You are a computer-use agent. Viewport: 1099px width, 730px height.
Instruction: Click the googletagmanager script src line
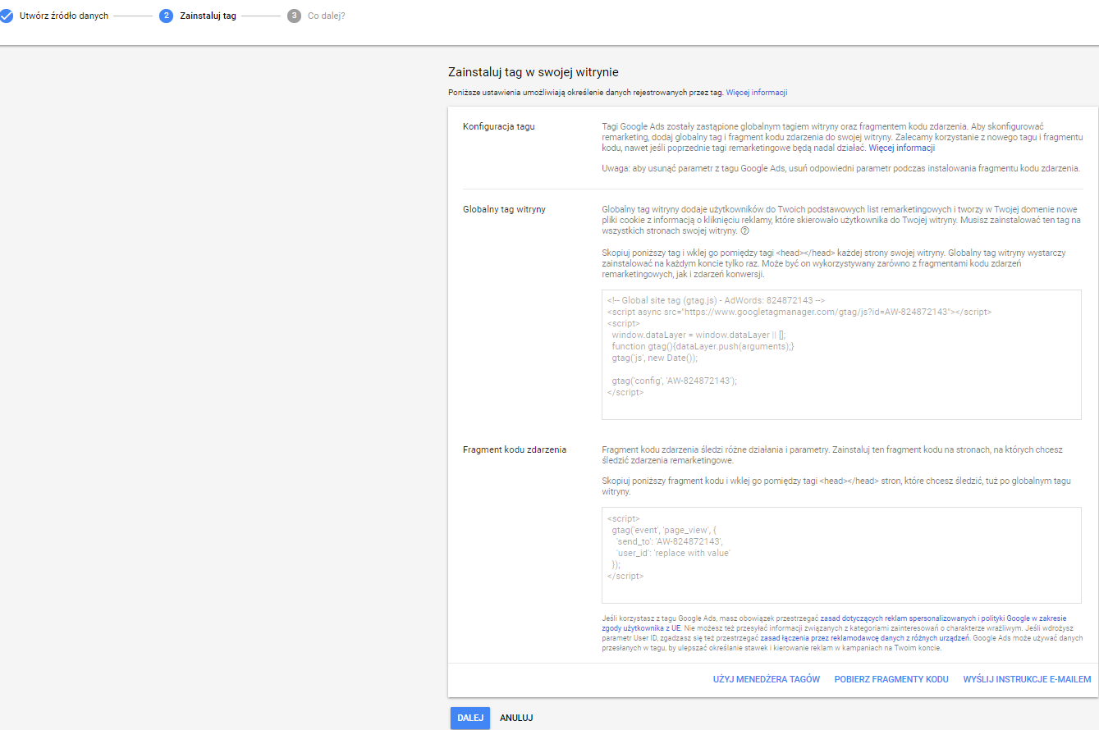pos(799,312)
